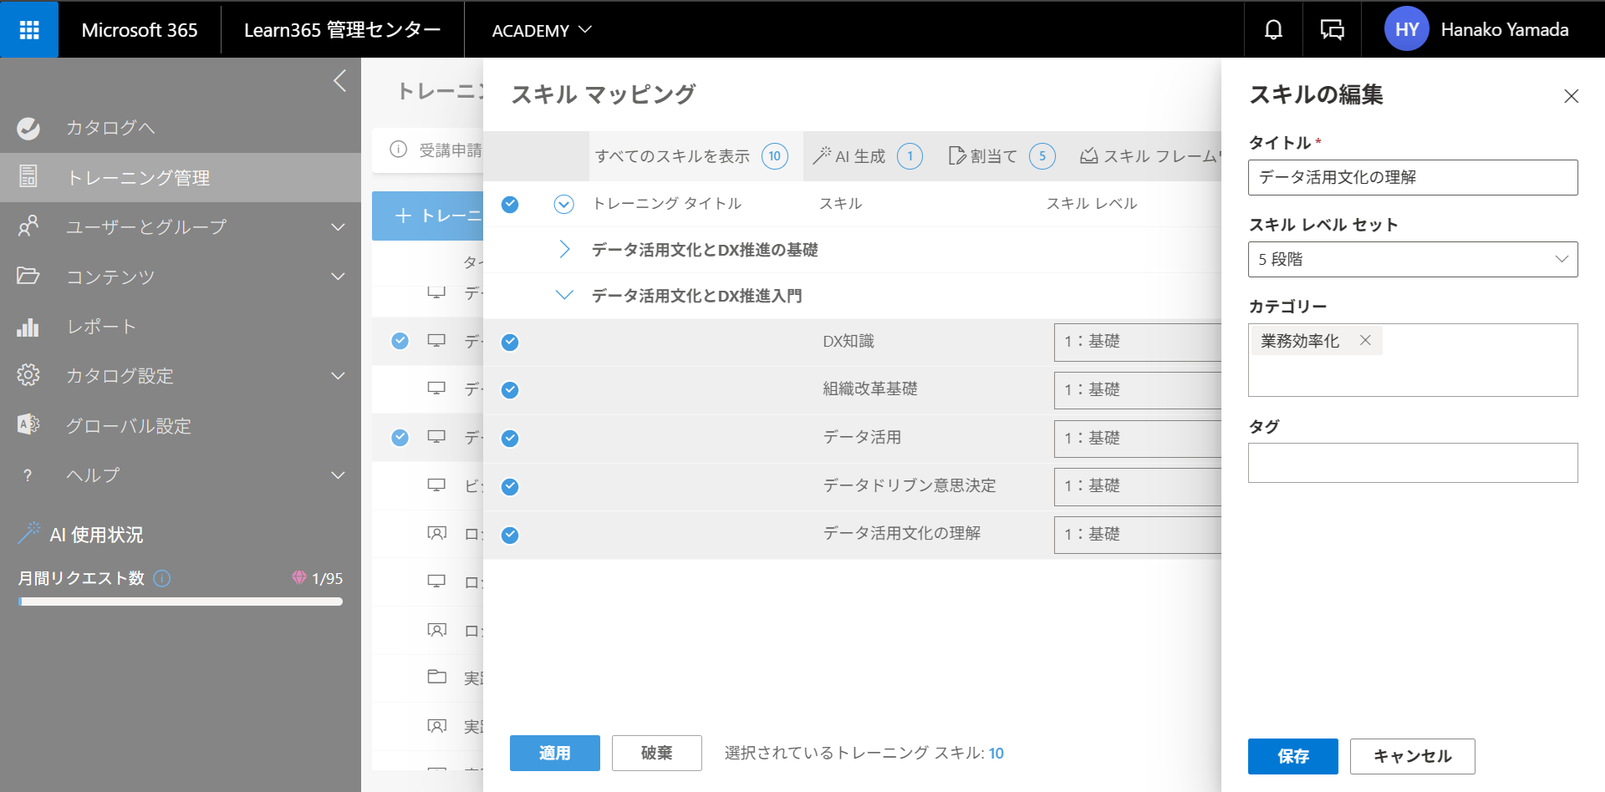Click into the タグ input field
Image resolution: width=1605 pixels, height=792 pixels.
[1413, 463]
